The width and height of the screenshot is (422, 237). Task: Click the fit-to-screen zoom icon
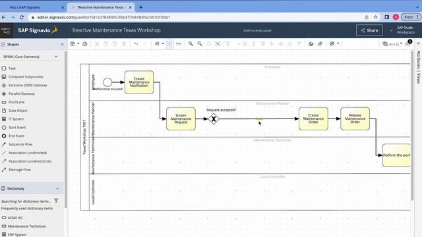pos(218,44)
